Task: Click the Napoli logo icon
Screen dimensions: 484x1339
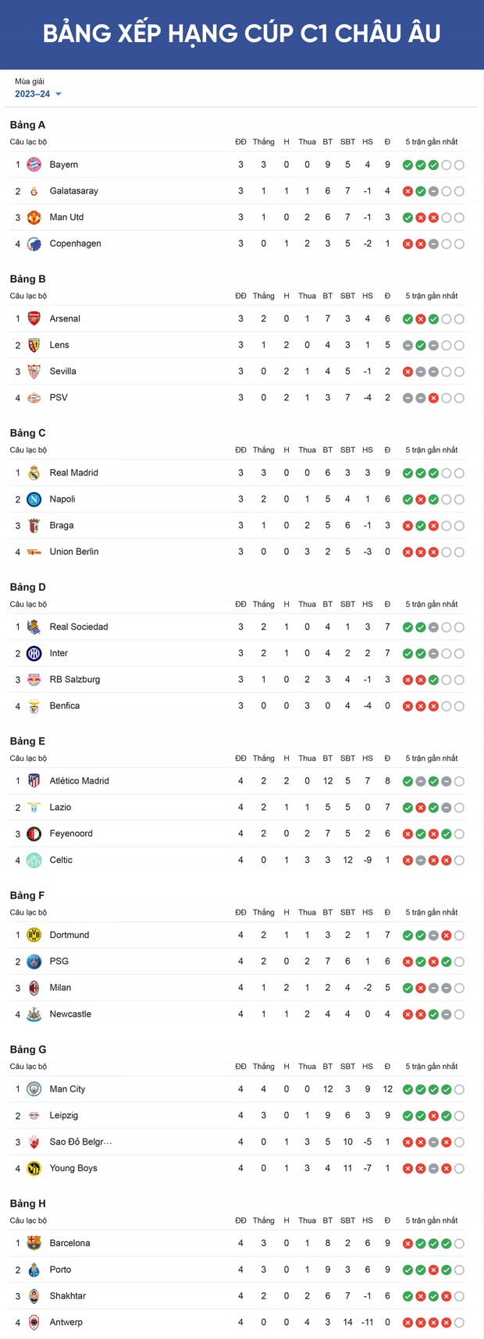Action: click(34, 499)
